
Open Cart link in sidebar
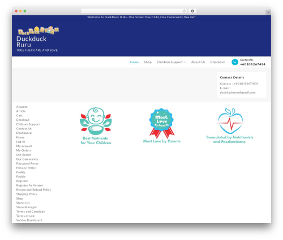[19, 116]
